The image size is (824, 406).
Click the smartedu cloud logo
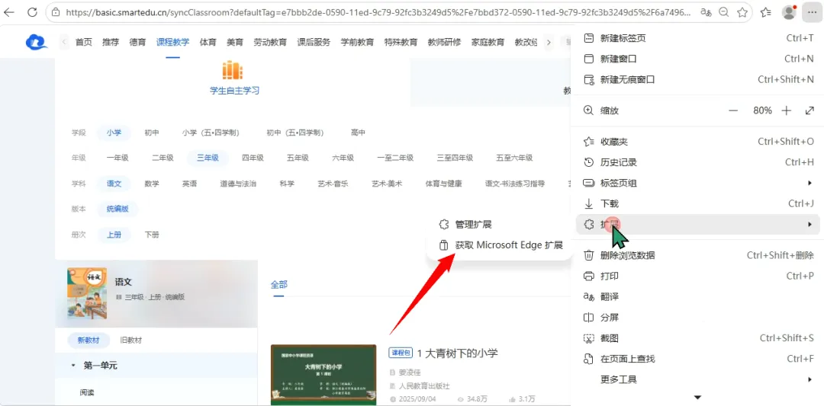[37, 42]
